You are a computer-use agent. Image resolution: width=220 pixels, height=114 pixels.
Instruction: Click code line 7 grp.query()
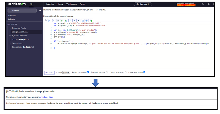click(59, 37)
